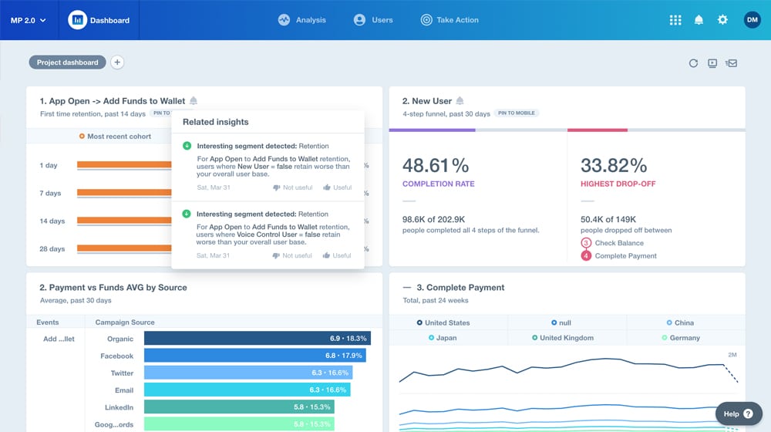Open notifications bell in header
The image size is (771, 432).
point(699,20)
